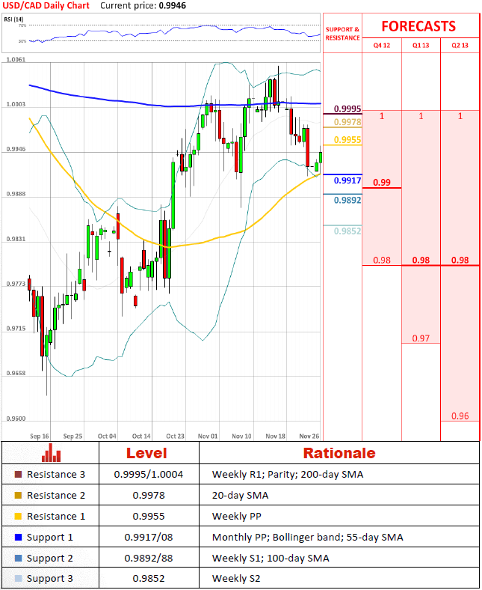The height and width of the screenshot is (590, 482).
Task: Click the 1 value in Q4 12 column
Action: [x=382, y=116]
